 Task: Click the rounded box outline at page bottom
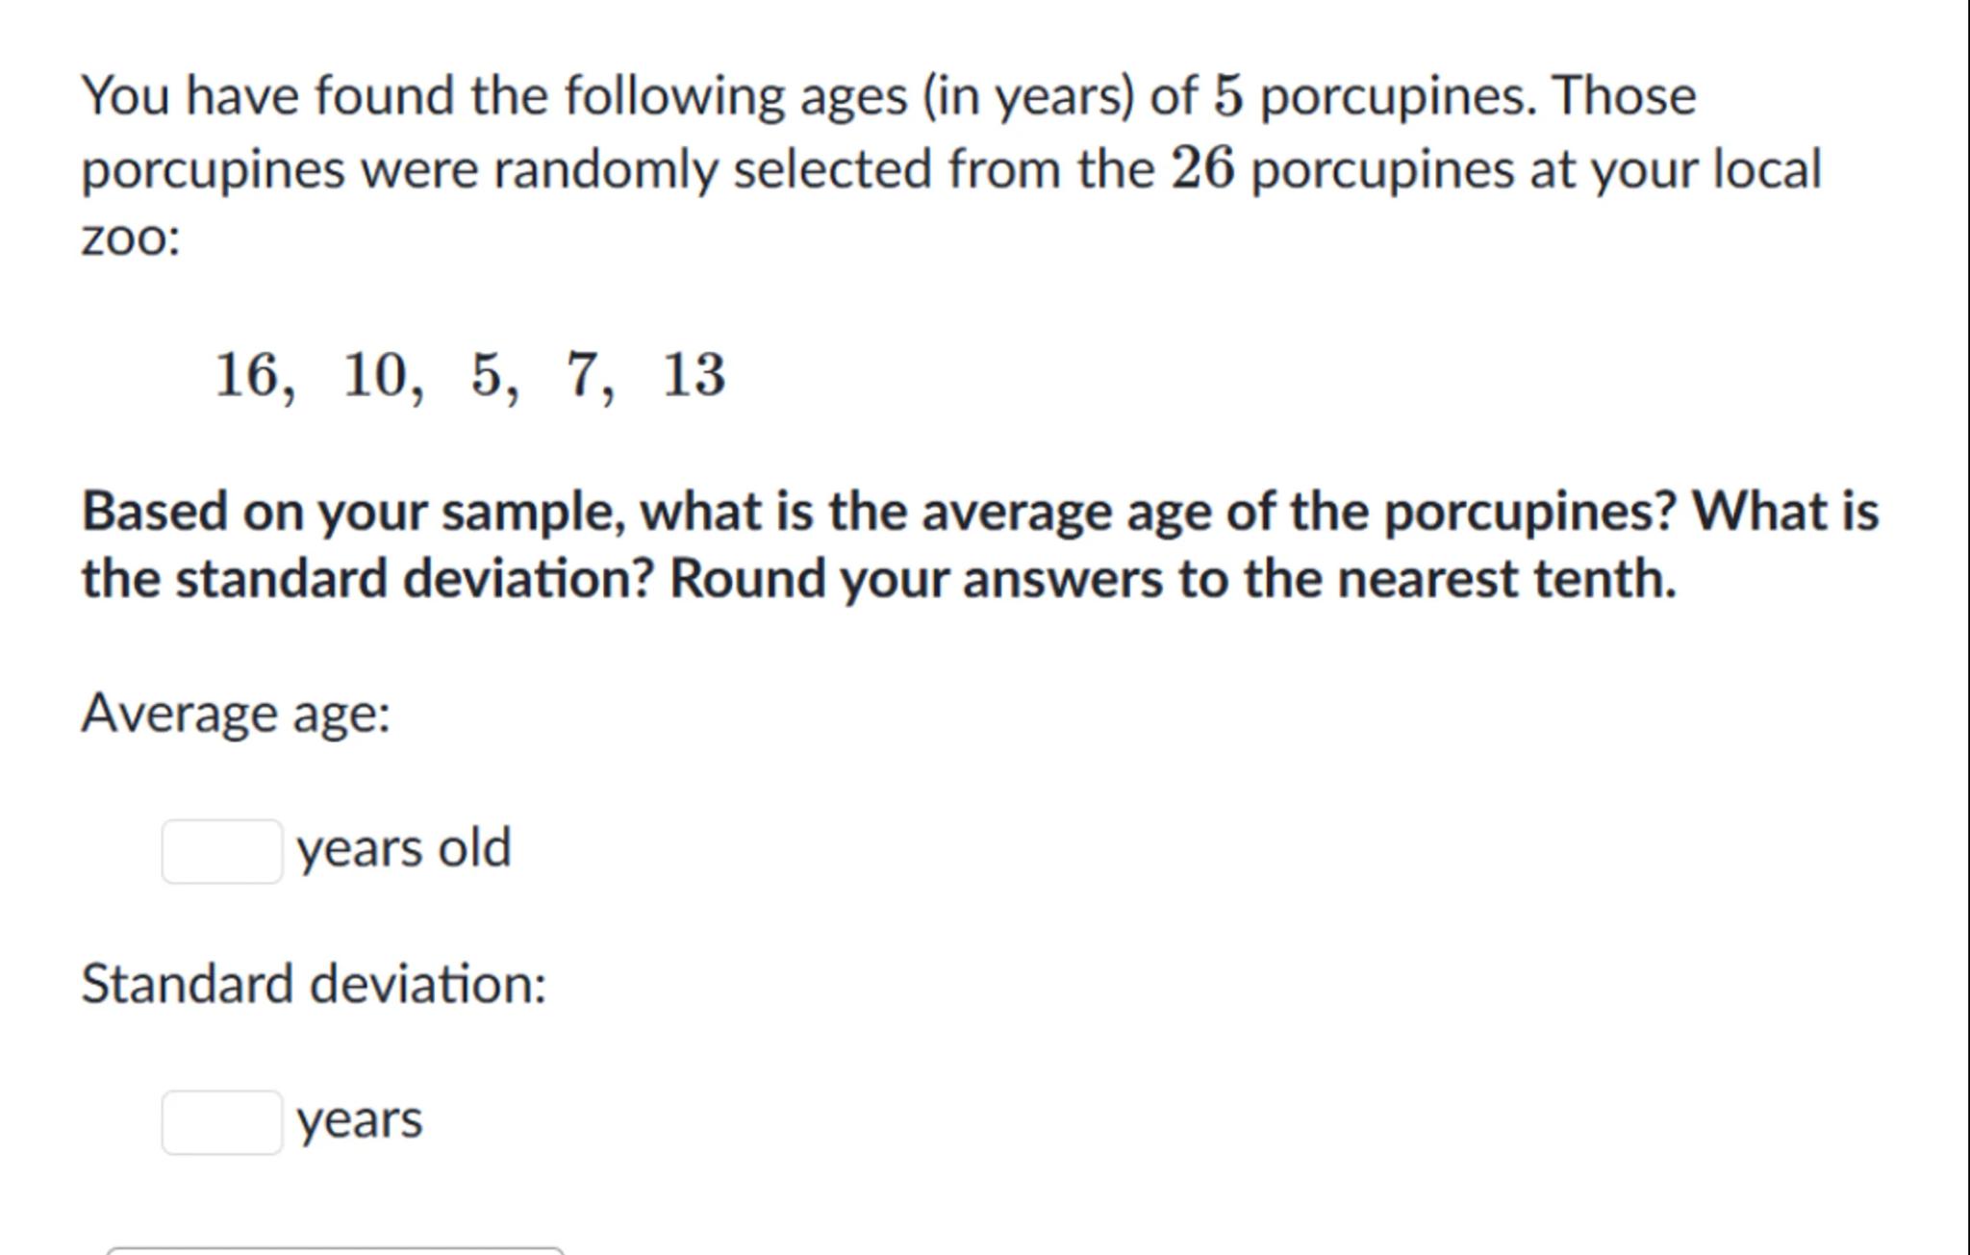334,1249
